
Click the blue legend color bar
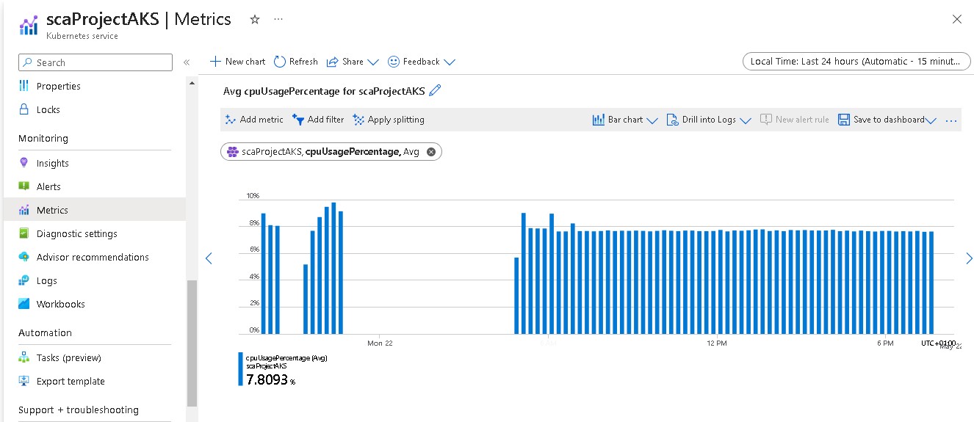[x=240, y=369]
